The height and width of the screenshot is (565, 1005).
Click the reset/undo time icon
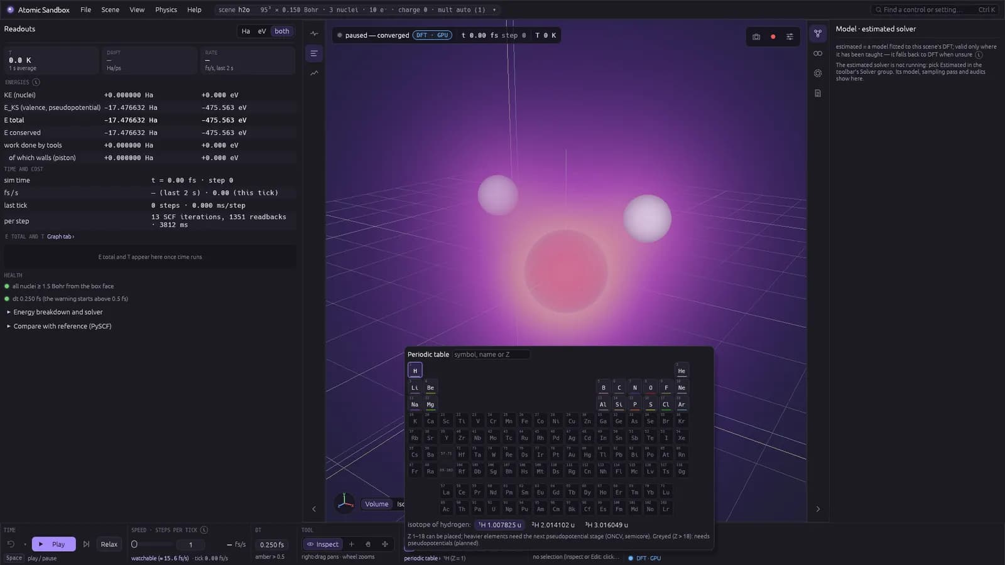(x=11, y=544)
